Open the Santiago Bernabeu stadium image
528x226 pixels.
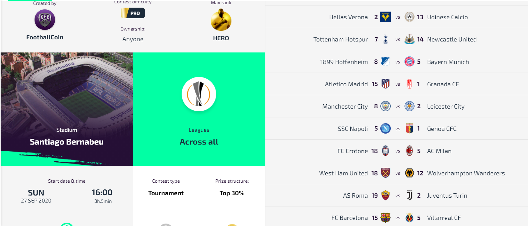coord(67,109)
